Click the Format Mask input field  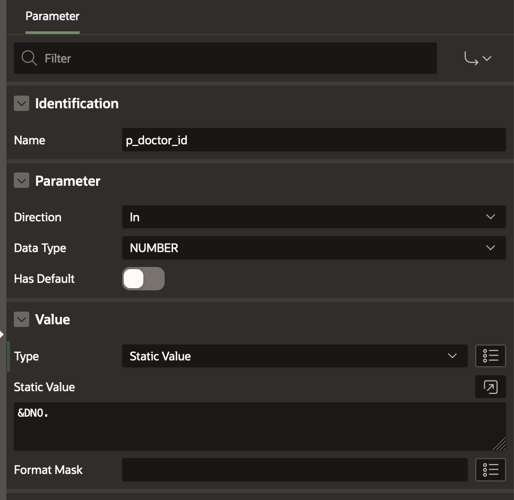tap(294, 470)
